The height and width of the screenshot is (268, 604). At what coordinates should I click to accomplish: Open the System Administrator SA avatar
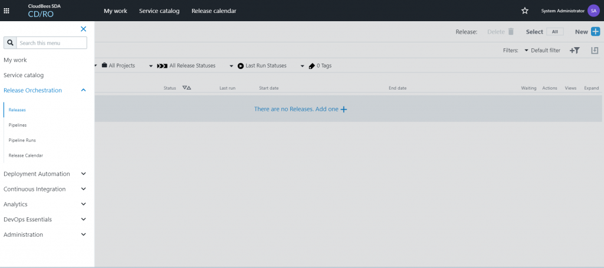593,11
